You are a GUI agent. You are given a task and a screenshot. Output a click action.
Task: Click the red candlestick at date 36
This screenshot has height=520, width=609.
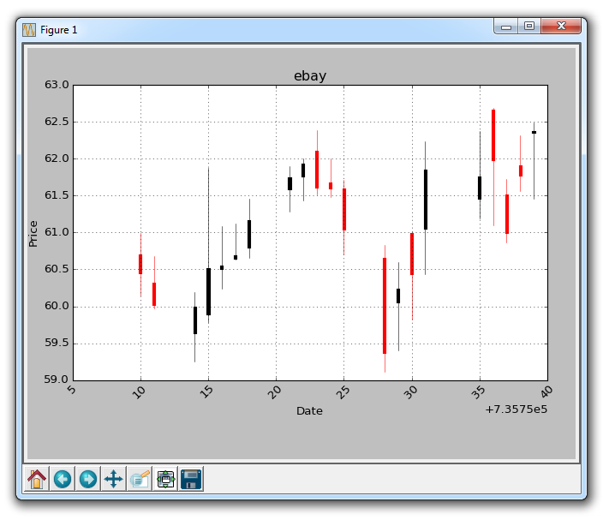click(493, 135)
